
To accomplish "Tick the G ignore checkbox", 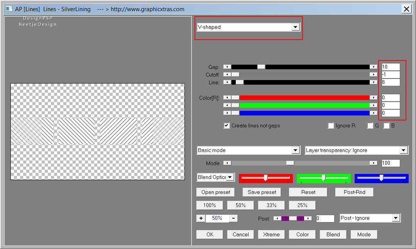I will [x=370, y=125].
